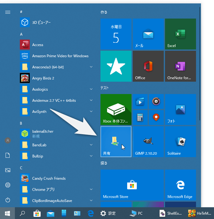Open the 共有 folder tile
Image resolution: width=214 pixels, height=219 pixels.
tap(116, 142)
